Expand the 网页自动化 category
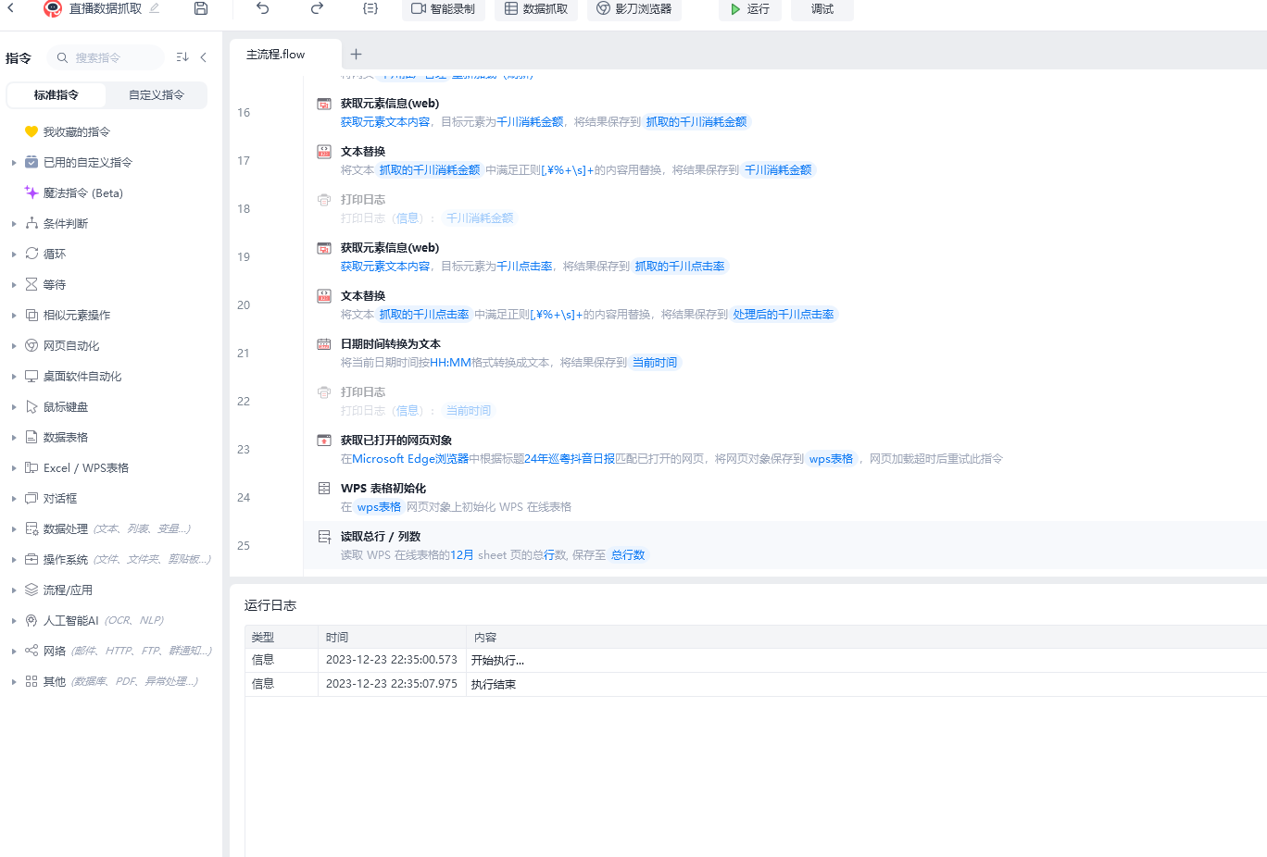Viewport: 1267px width, 857px height. [x=14, y=346]
